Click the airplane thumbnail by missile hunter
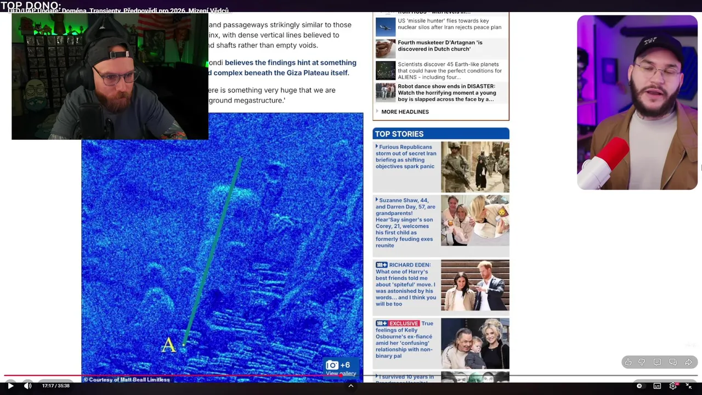 pyautogui.click(x=386, y=27)
